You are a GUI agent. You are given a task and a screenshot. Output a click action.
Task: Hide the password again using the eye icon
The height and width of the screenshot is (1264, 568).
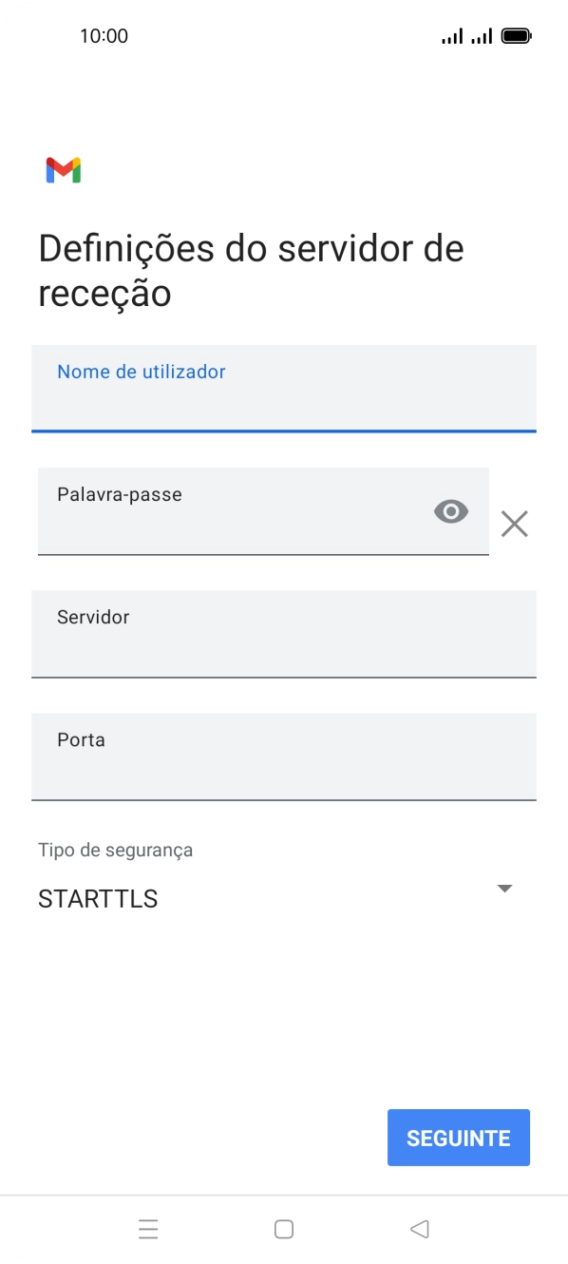(x=450, y=511)
